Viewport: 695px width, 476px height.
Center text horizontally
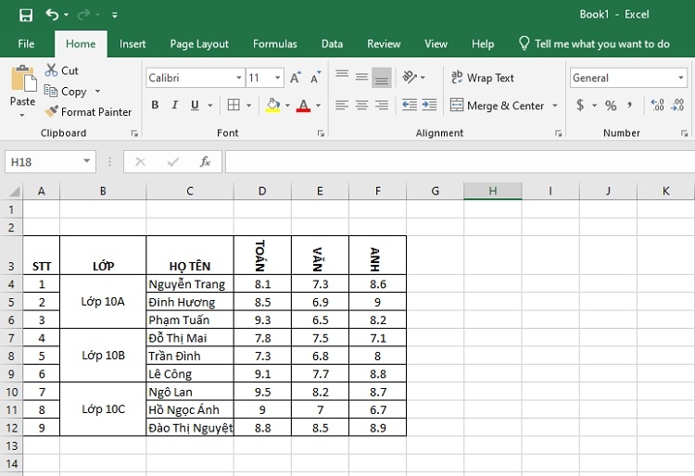(361, 105)
